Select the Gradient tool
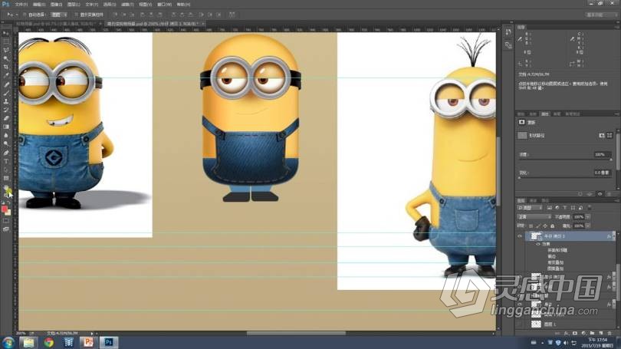 pos(6,127)
